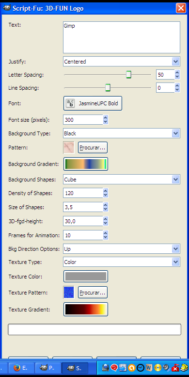Click the Background Gradient button
Screen dimensions: 189x377
coord(86,164)
